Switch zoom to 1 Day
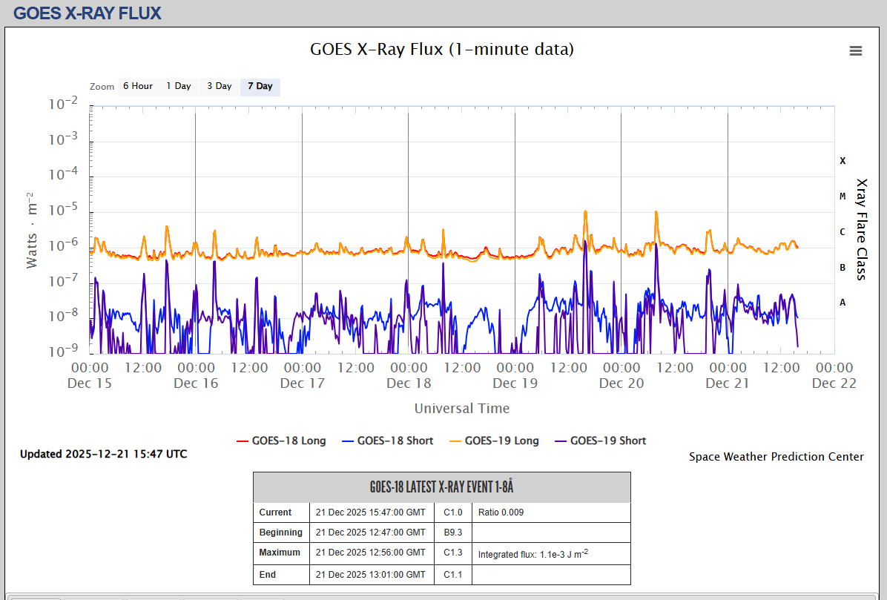 (x=178, y=87)
